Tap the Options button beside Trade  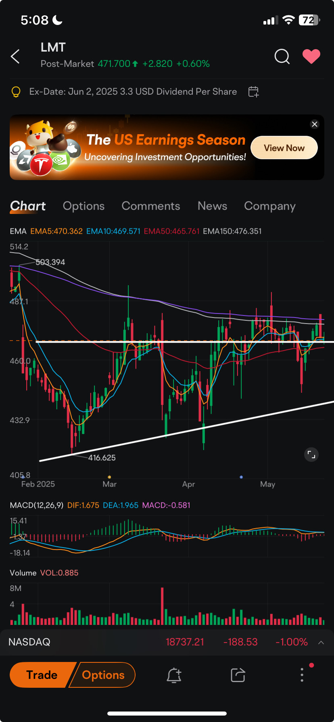click(x=103, y=675)
